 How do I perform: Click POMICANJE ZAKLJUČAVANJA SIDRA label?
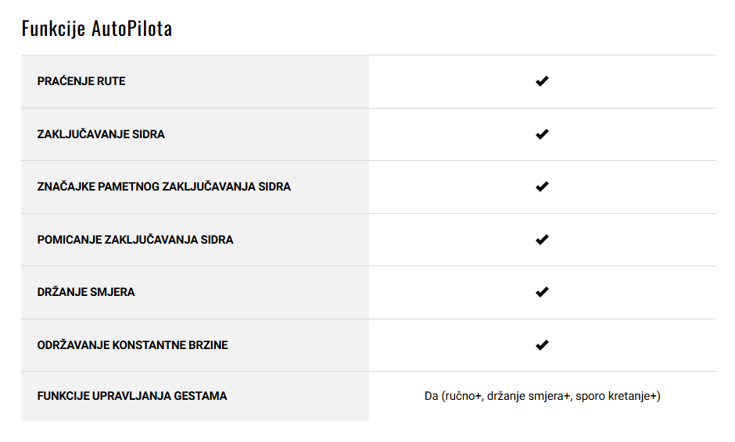point(135,240)
